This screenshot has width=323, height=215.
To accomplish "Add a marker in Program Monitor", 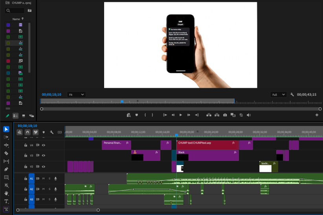I will pos(137,115).
